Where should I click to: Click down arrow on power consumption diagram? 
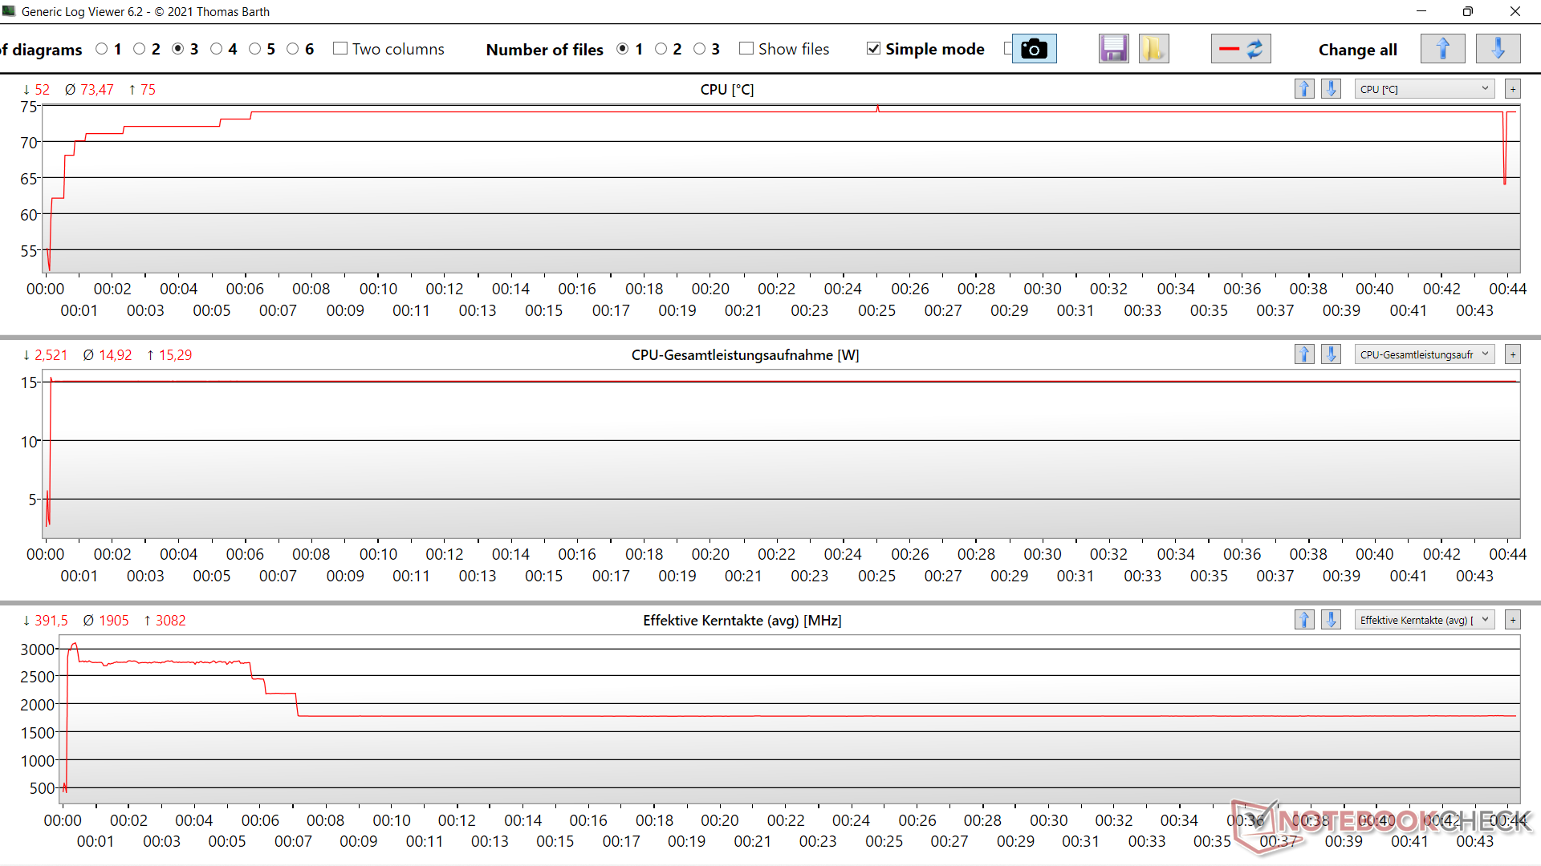pos(1331,354)
